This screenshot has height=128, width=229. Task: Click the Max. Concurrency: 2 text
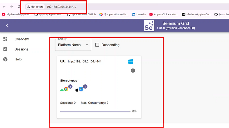94,103
